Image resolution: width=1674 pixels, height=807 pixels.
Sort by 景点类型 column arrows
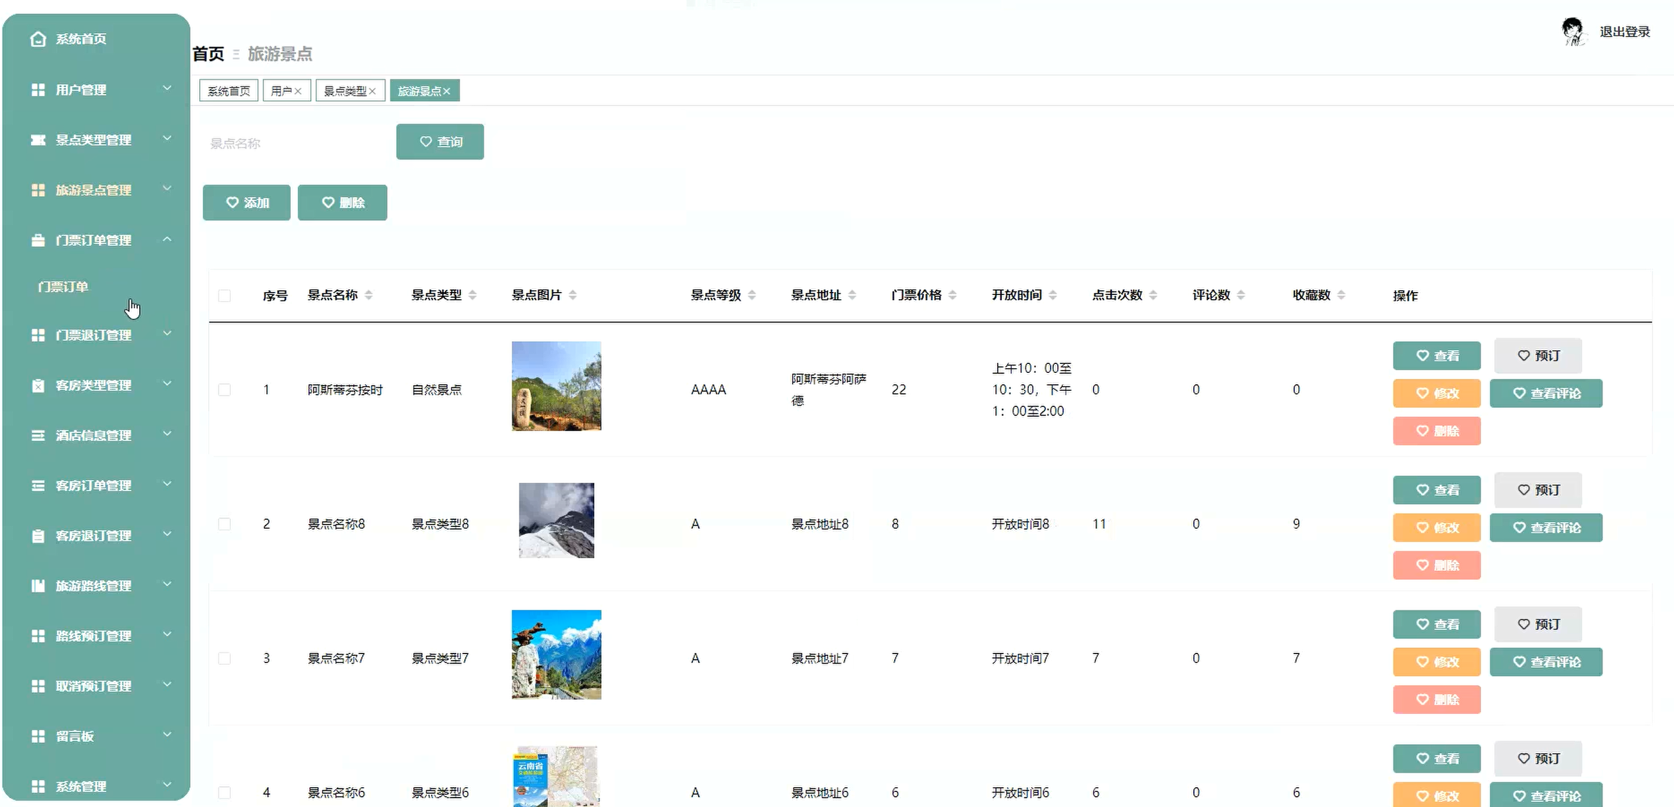click(472, 295)
